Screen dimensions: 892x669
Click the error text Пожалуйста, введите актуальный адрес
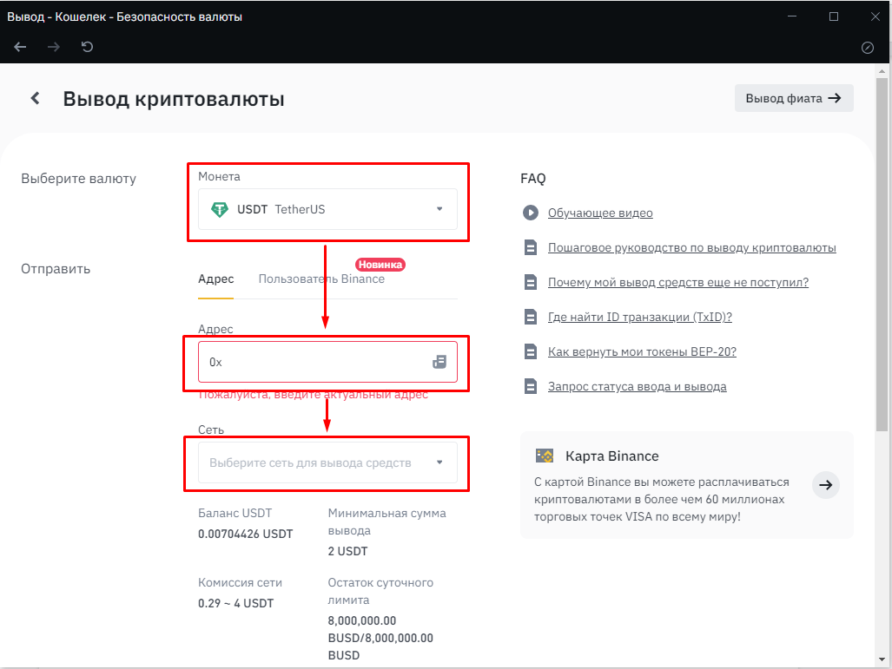click(313, 395)
